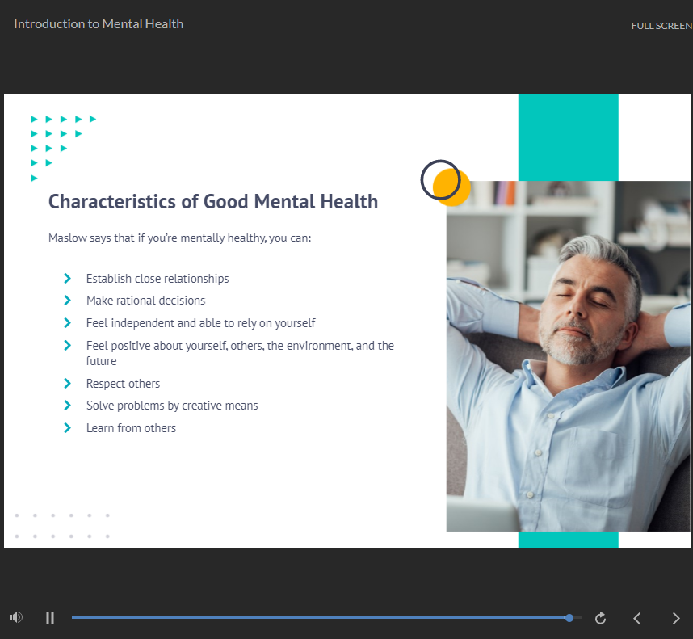Click the teal rectangle above the photo

click(x=568, y=137)
